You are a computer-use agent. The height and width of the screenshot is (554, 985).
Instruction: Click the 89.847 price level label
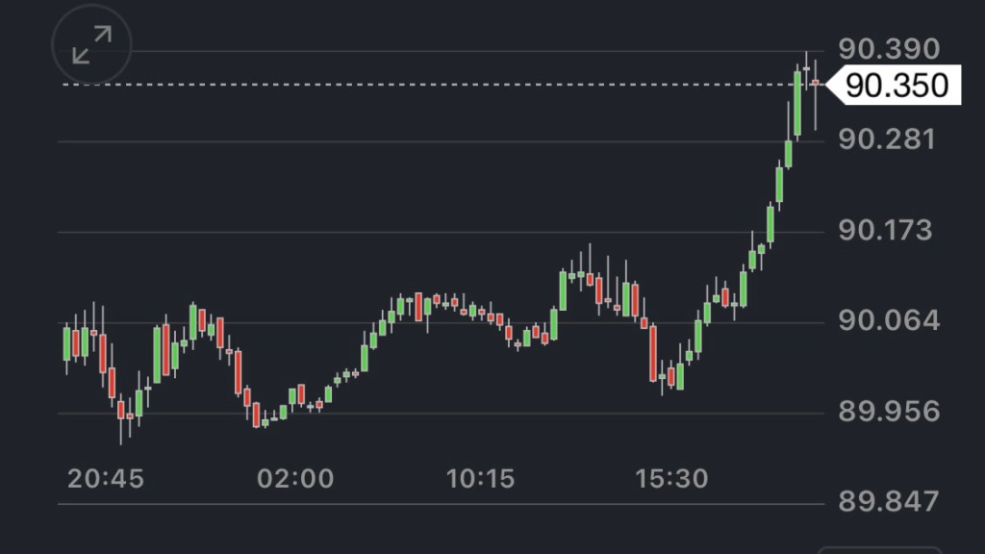pyautogui.click(x=887, y=502)
